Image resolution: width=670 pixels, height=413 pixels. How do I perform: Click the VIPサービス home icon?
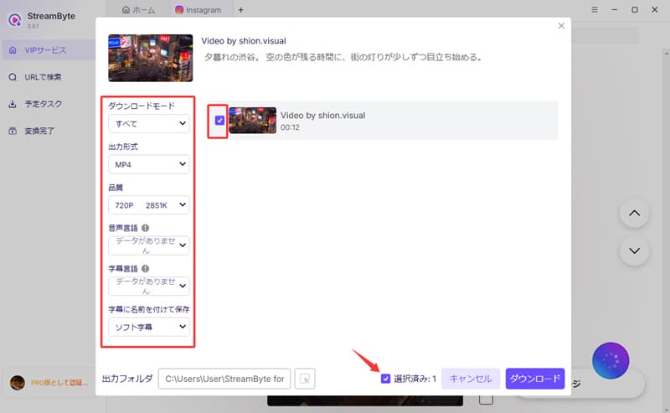(13, 50)
